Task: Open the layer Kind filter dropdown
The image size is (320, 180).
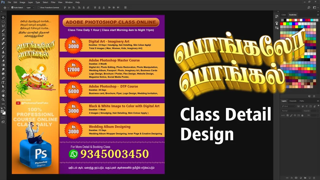Action: [x=288, y=106]
